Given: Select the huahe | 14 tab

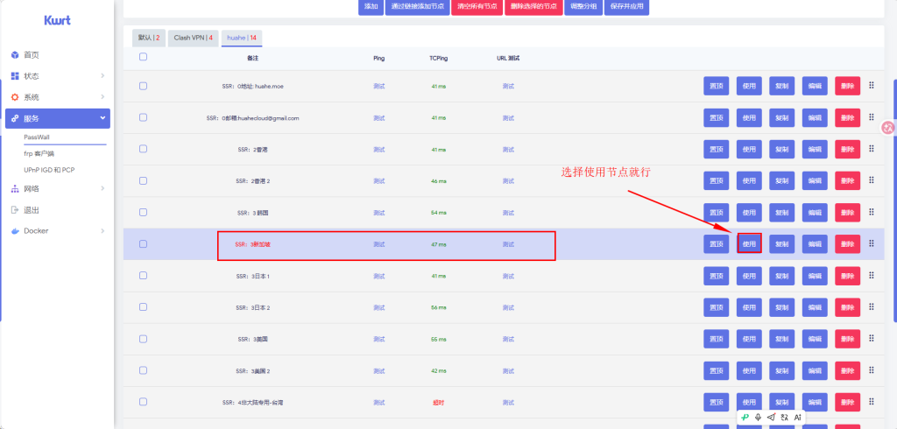Looking at the screenshot, I should pos(242,38).
